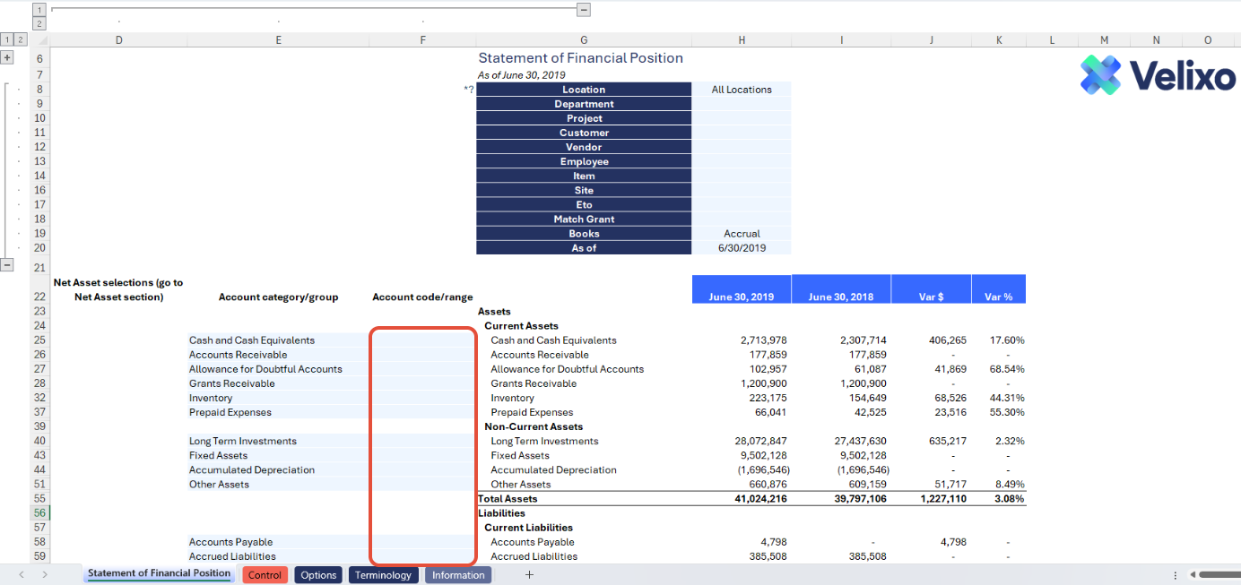Show row outline level 1
Viewport: 1241px width, 585px height.
(x=7, y=40)
